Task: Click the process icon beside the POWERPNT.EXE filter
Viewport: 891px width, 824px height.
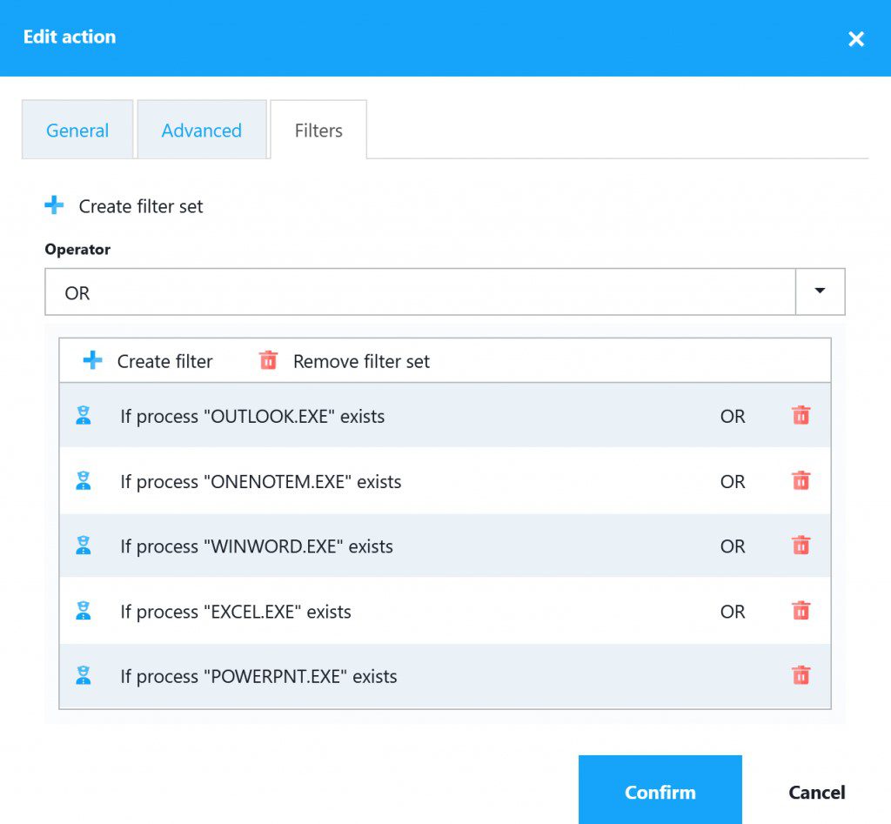Action: [84, 676]
